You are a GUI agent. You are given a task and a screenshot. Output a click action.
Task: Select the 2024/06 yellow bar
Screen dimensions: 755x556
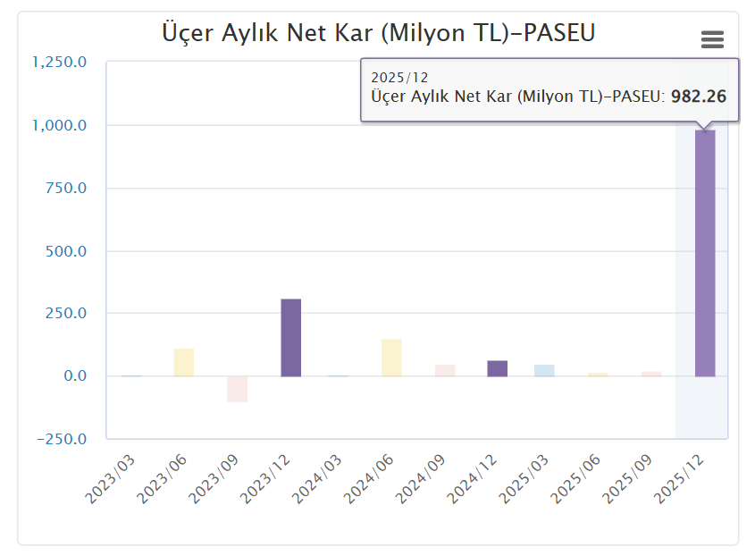click(x=391, y=358)
